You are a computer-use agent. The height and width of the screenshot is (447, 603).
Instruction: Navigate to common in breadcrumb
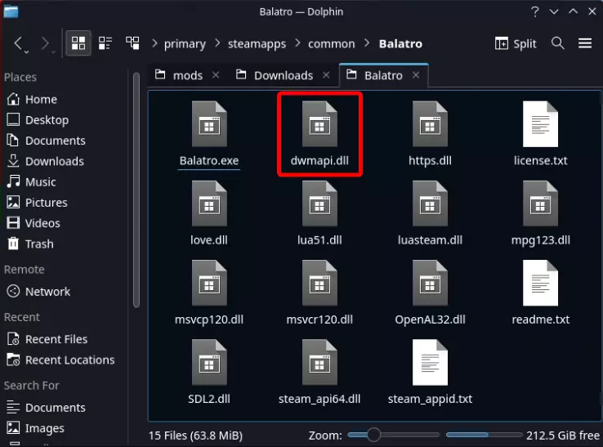tap(332, 44)
